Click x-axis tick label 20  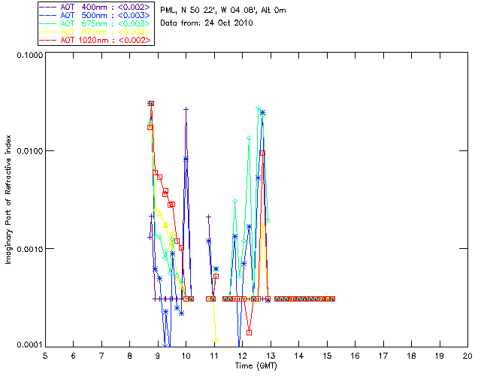click(467, 356)
